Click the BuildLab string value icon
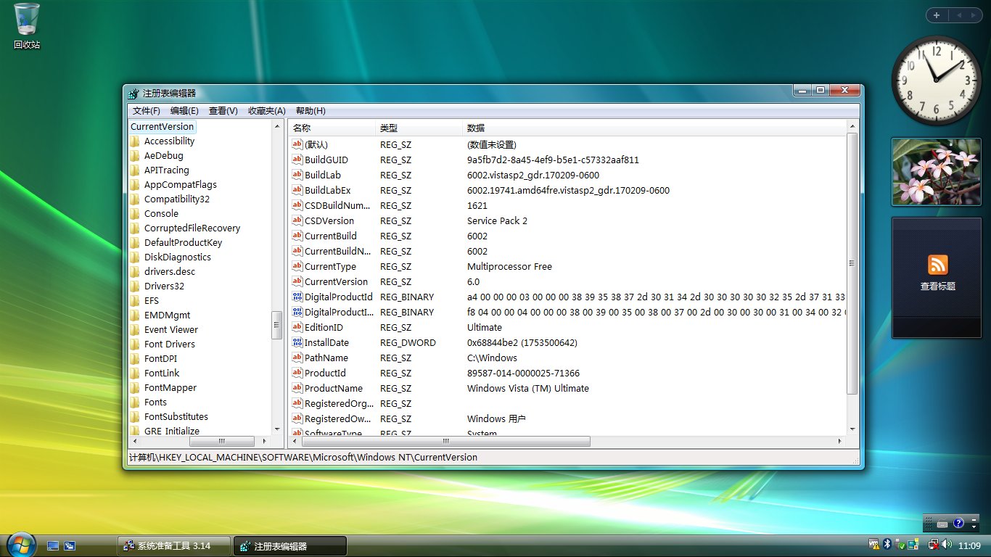Screen dimensions: 991x557 [x=297, y=175]
